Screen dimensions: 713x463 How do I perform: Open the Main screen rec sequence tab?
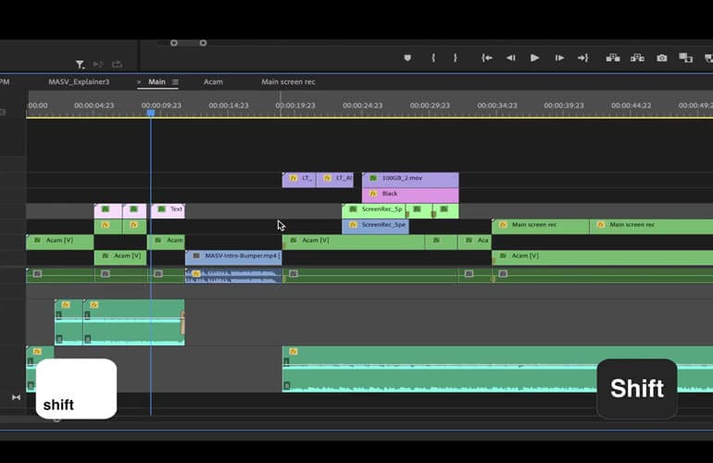tap(288, 81)
